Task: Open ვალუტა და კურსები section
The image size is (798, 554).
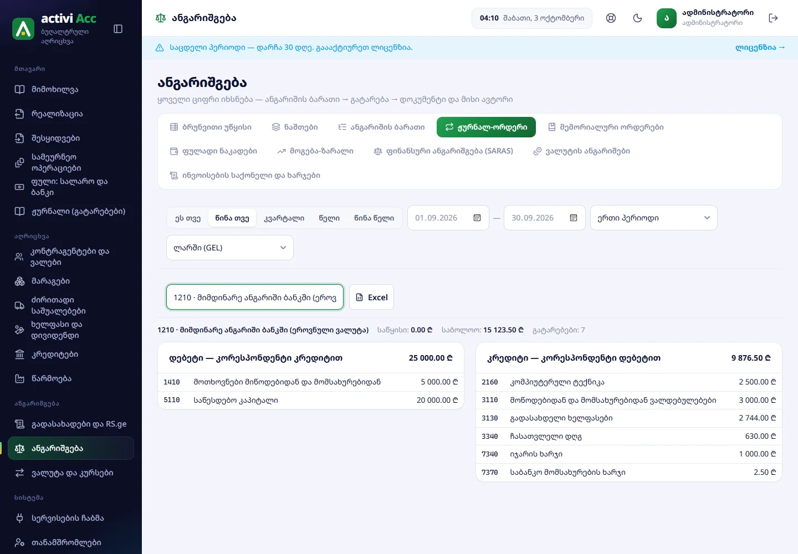Action: (x=71, y=473)
